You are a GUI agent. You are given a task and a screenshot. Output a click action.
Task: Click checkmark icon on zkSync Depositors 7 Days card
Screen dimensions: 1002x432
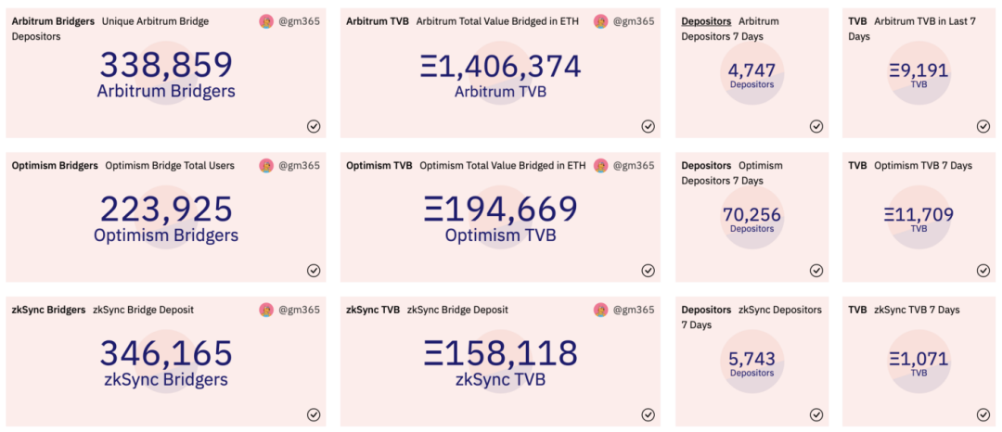click(x=816, y=414)
